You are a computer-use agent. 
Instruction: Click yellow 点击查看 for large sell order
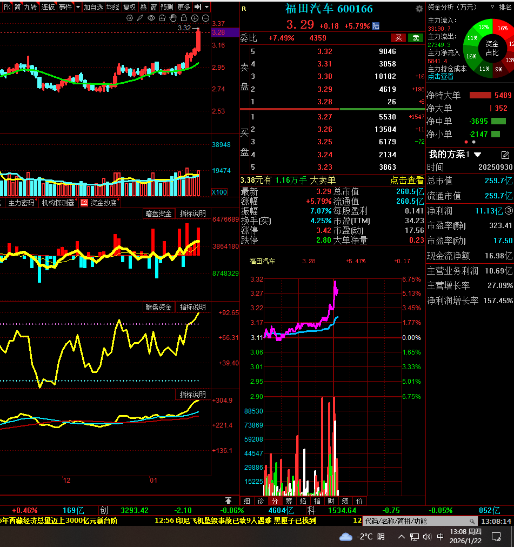tap(407, 181)
